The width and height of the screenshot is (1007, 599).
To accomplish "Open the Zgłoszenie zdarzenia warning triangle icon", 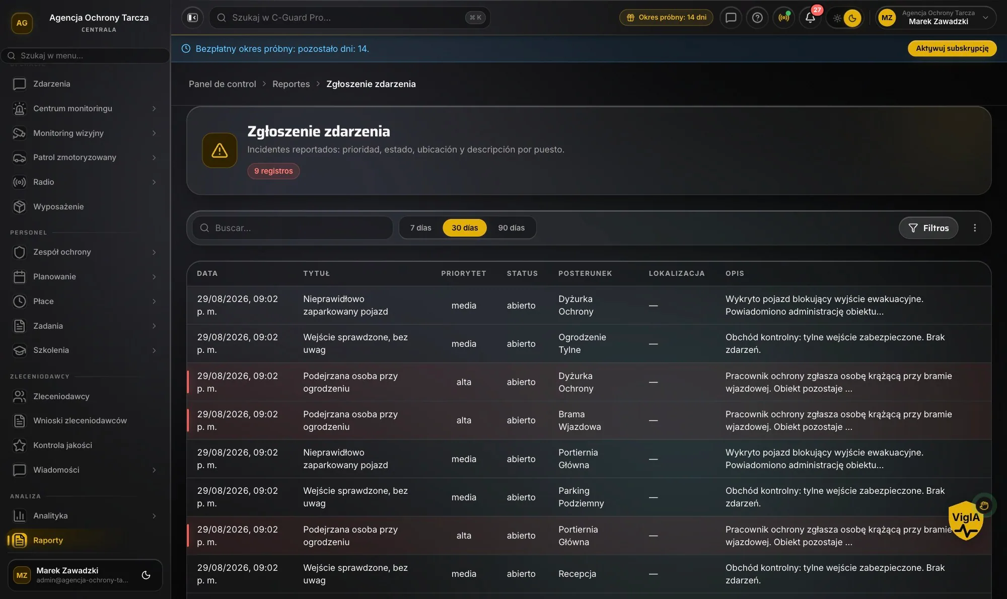I will [x=220, y=151].
